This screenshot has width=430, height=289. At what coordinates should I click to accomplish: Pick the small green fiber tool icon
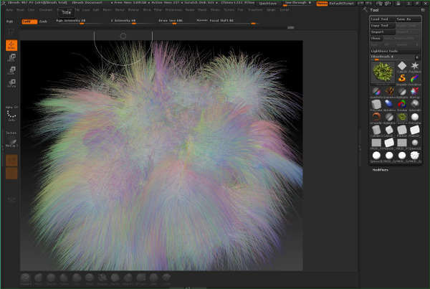coord(402,117)
